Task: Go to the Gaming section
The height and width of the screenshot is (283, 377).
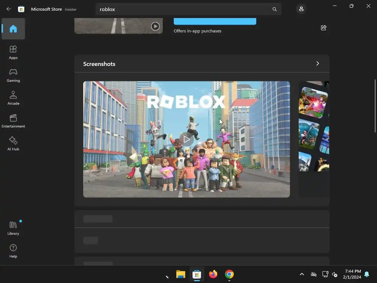Action: [x=13, y=75]
